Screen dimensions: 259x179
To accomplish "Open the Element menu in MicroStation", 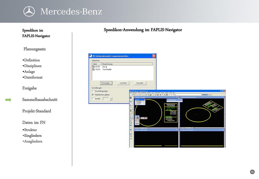I will point(139,93).
